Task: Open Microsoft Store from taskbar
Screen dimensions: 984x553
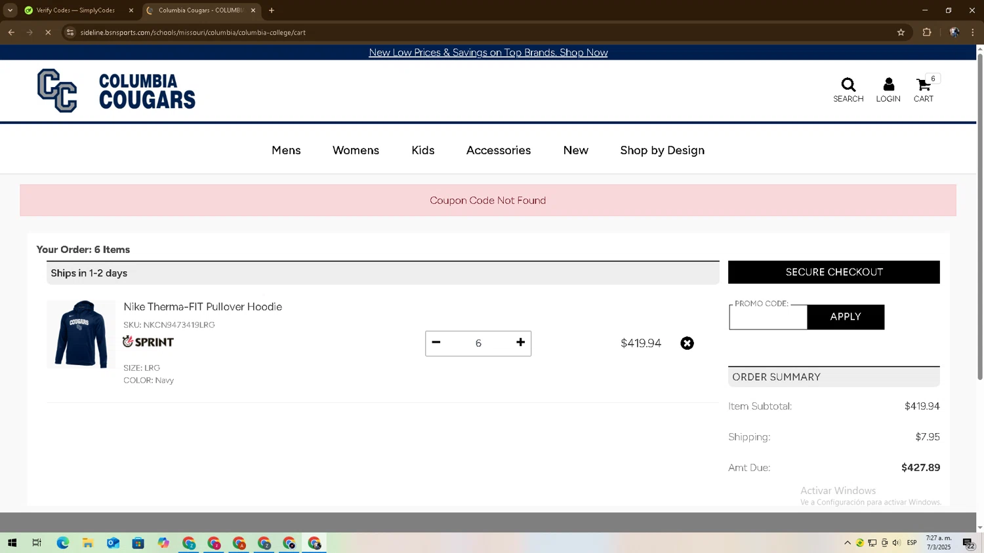Action: 138,543
